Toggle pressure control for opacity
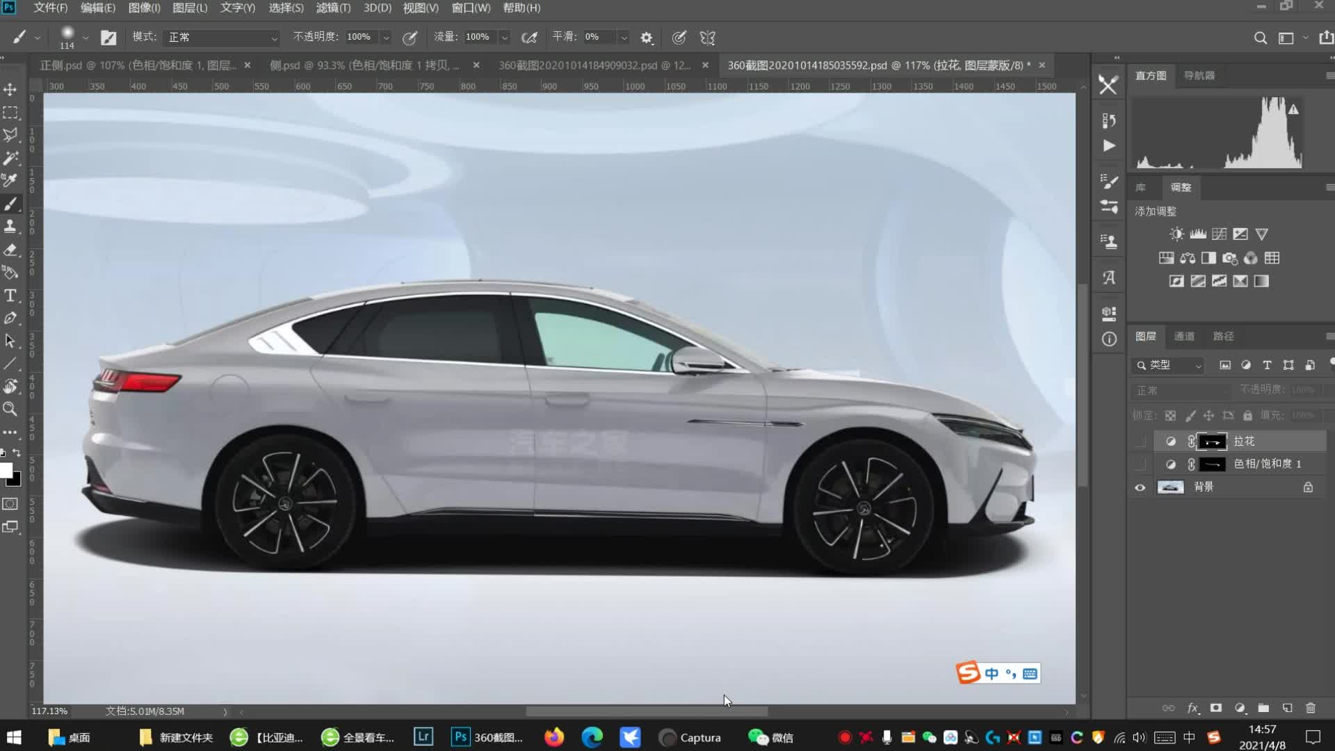The width and height of the screenshot is (1335, 751). pyautogui.click(x=410, y=38)
